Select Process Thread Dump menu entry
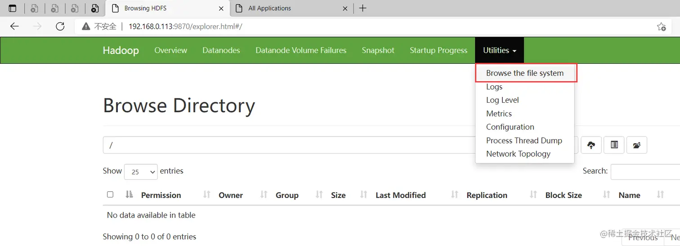680x246 pixels. click(x=525, y=141)
